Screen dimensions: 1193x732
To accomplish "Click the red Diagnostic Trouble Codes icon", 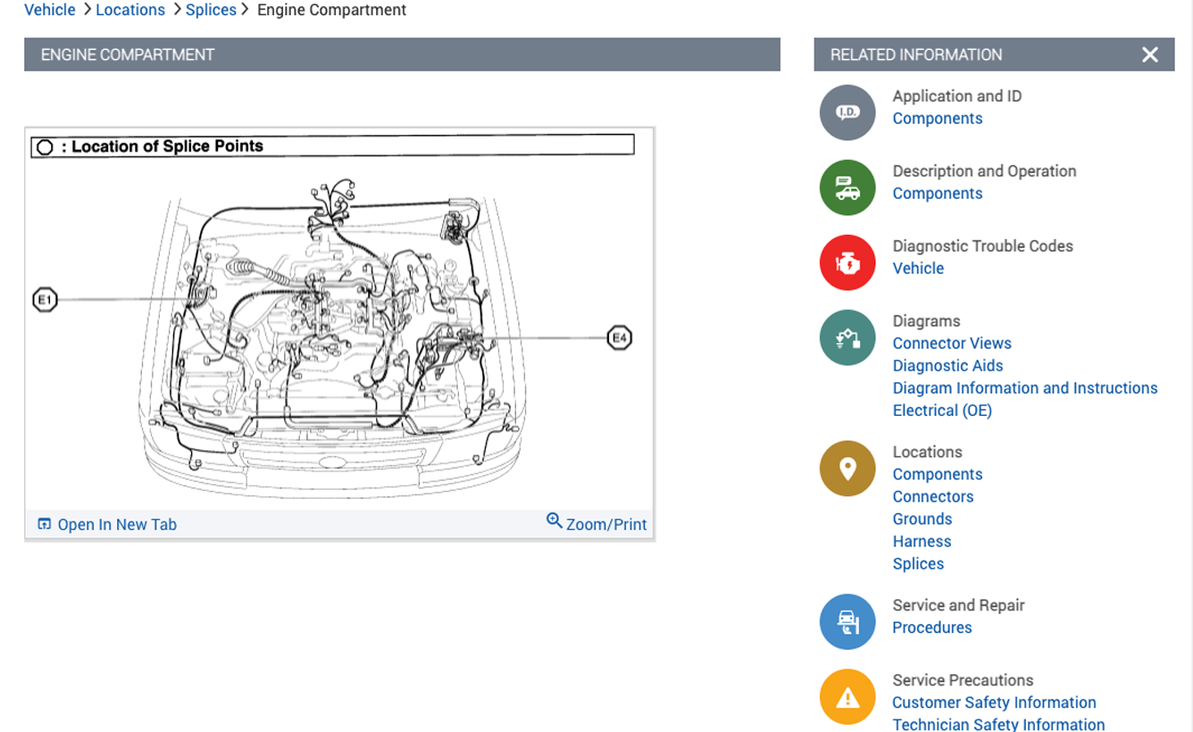I will 847,262.
